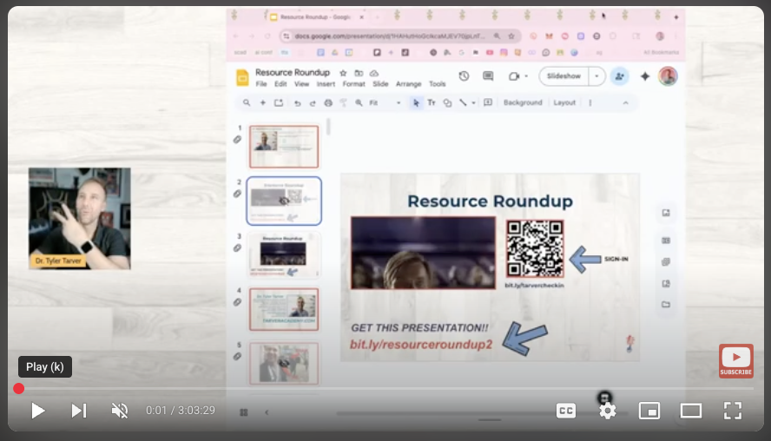This screenshot has width=771, height=441.
Task: Select the line tool
Action: pyautogui.click(x=463, y=102)
